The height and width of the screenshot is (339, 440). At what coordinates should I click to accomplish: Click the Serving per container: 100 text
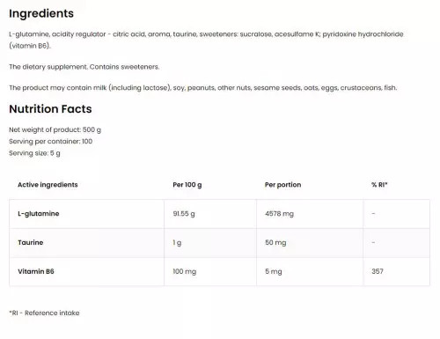click(51, 142)
